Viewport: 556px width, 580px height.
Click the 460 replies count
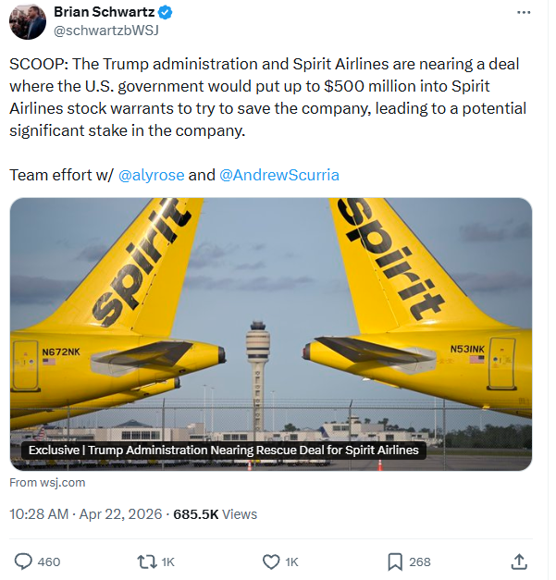point(49,561)
